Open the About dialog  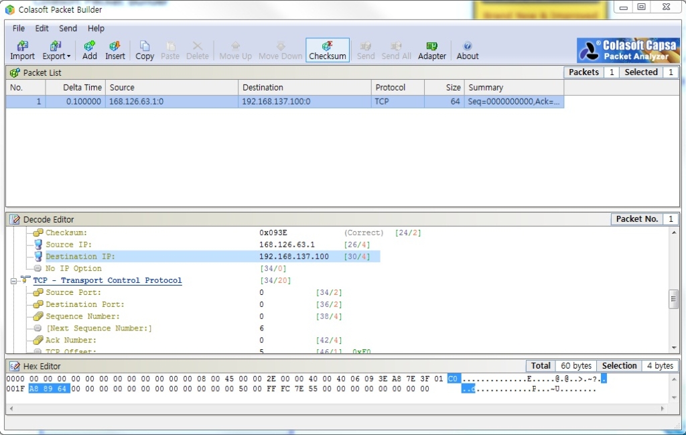coord(468,50)
